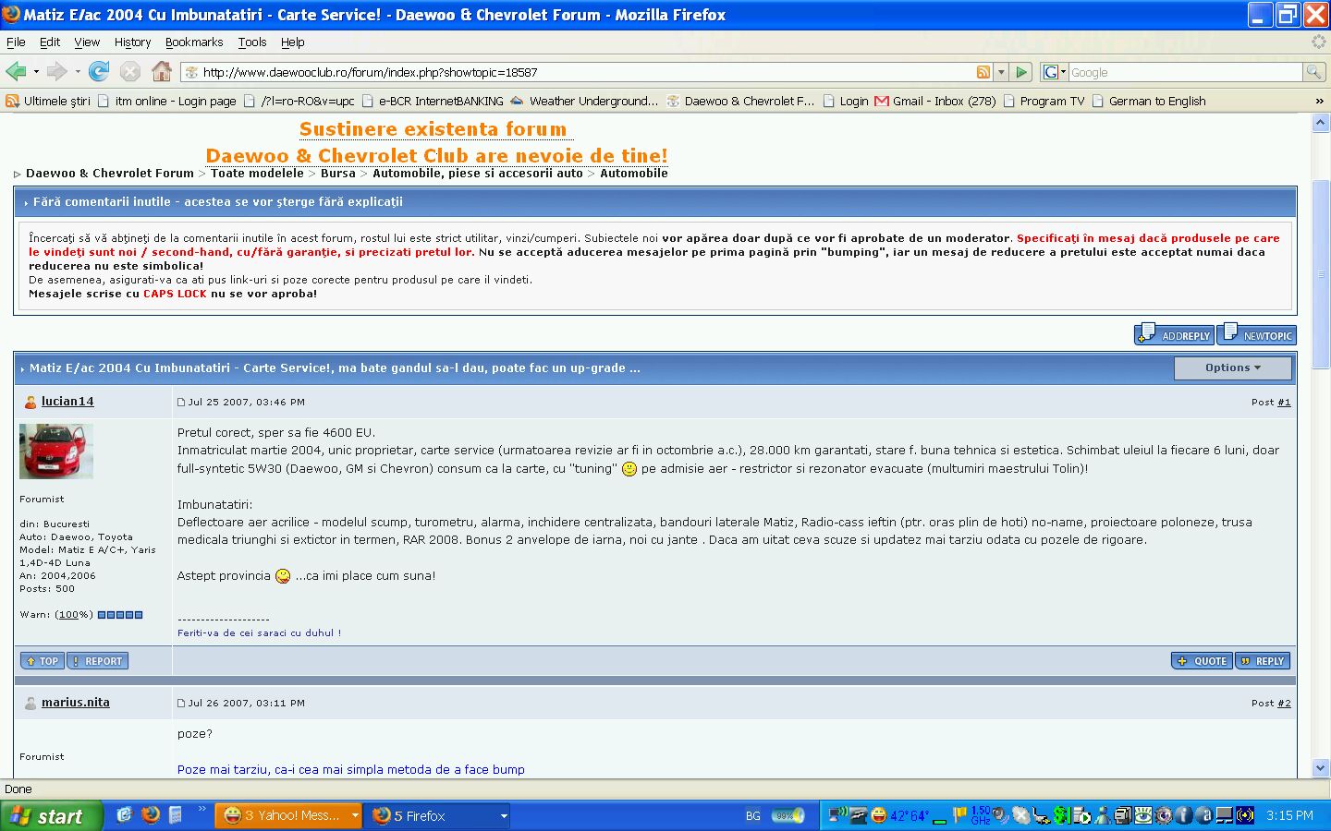Viewport: 1331px width, 831px height.
Task: Click the search magnifier icon
Action: click(x=1313, y=72)
